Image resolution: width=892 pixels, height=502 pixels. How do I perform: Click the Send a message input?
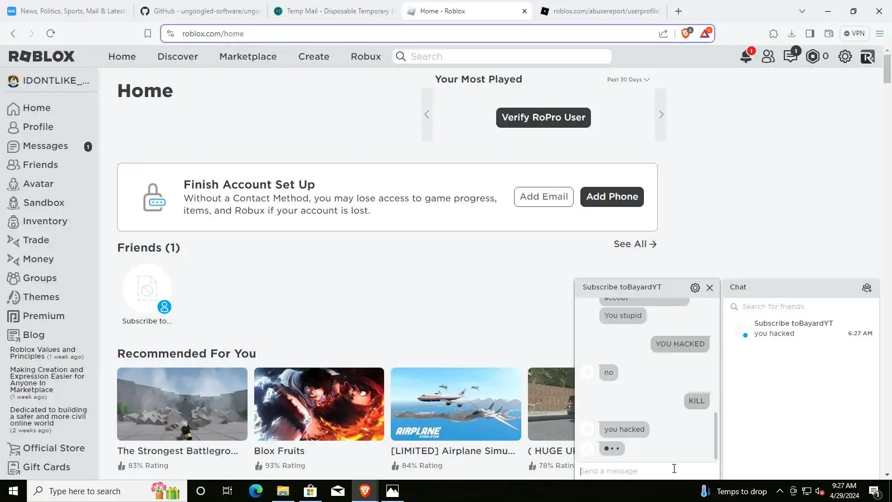647,471
